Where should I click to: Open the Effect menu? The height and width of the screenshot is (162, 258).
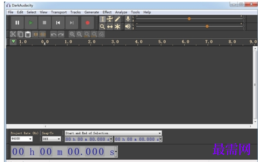[107, 12]
